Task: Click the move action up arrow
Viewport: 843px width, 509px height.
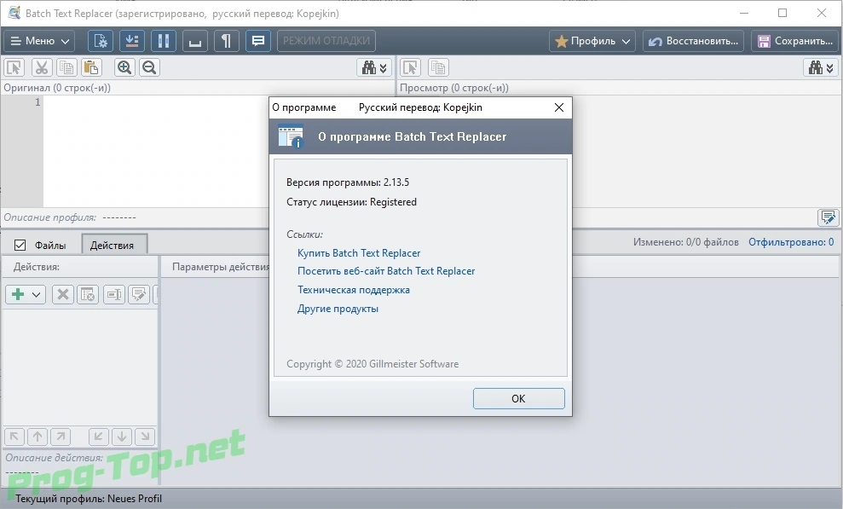Action: [38, 437]
